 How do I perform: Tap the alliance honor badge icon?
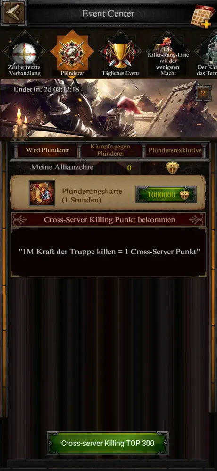(x=172, y=167)
